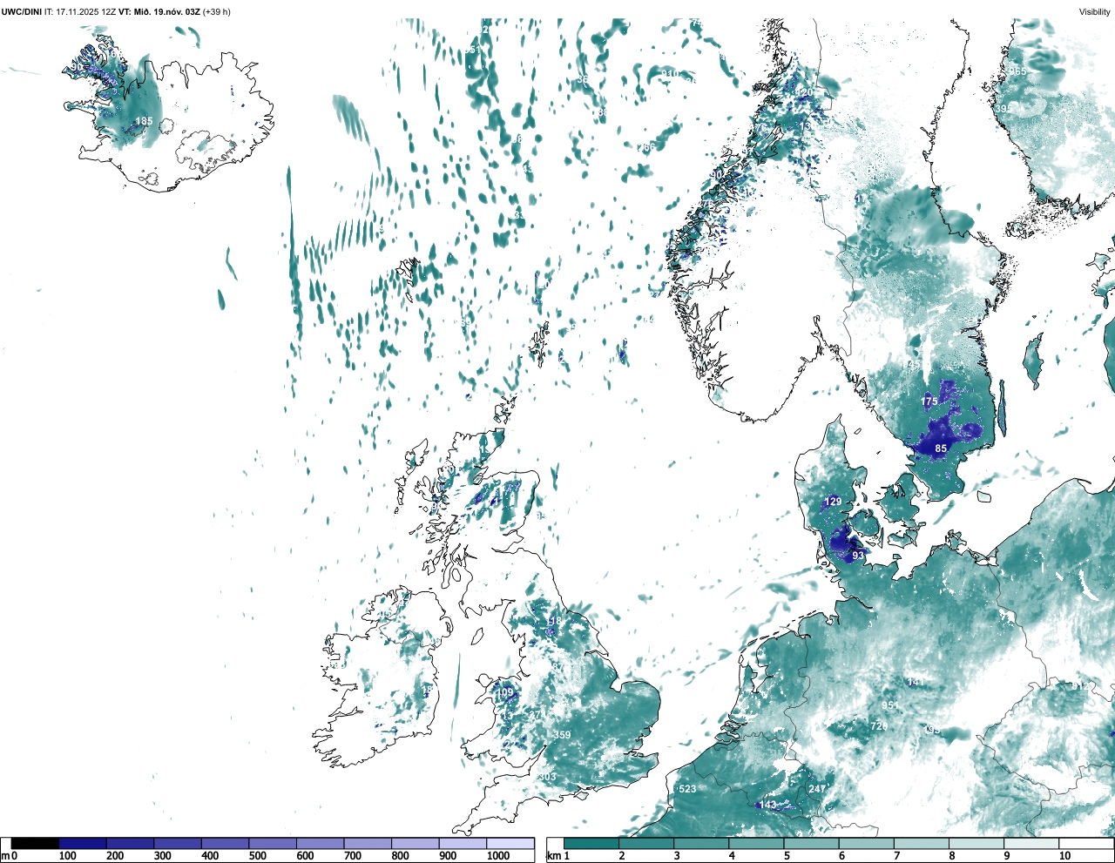Click the '500' tick label in legend
Image resolution: width=1115 pixels, height=863 pixels.
point(258,857)
